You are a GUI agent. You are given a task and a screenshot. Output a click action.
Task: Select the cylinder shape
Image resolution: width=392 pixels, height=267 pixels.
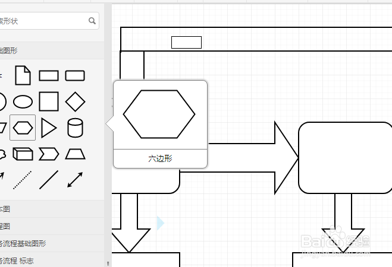click(x=75, y=128)
